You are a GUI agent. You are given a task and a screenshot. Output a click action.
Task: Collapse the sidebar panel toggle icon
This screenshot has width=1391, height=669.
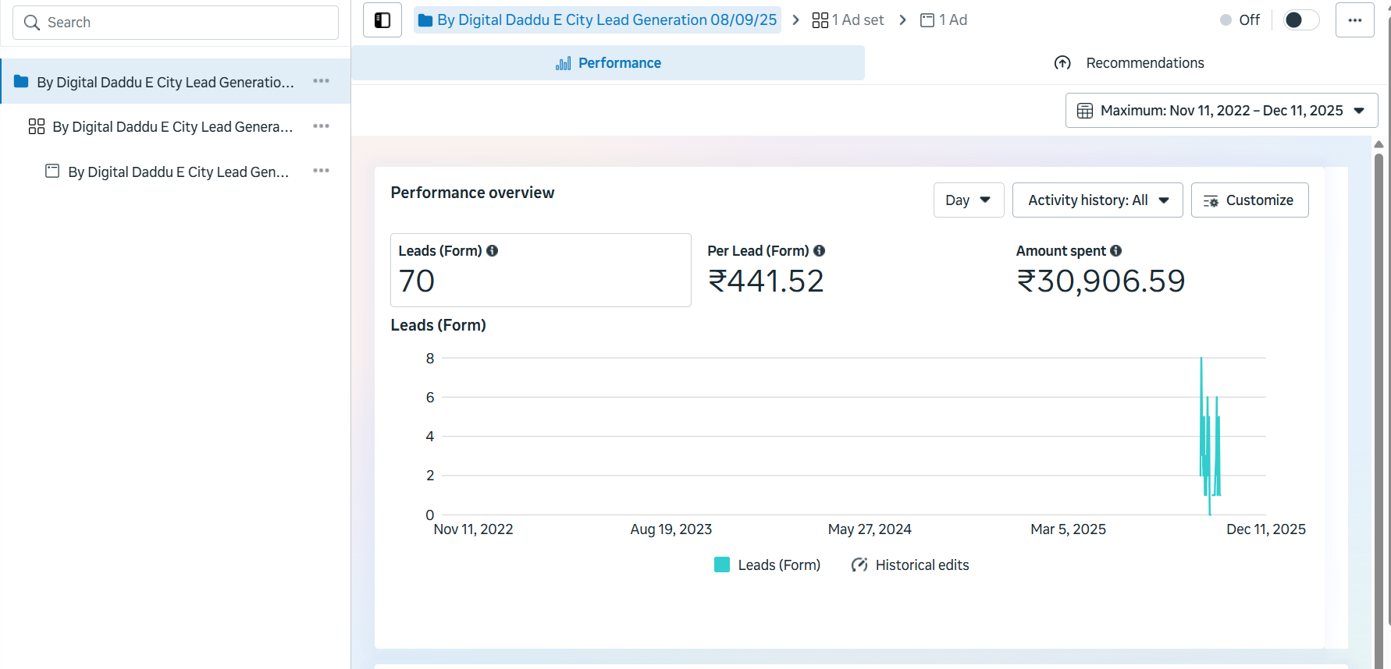382,20
